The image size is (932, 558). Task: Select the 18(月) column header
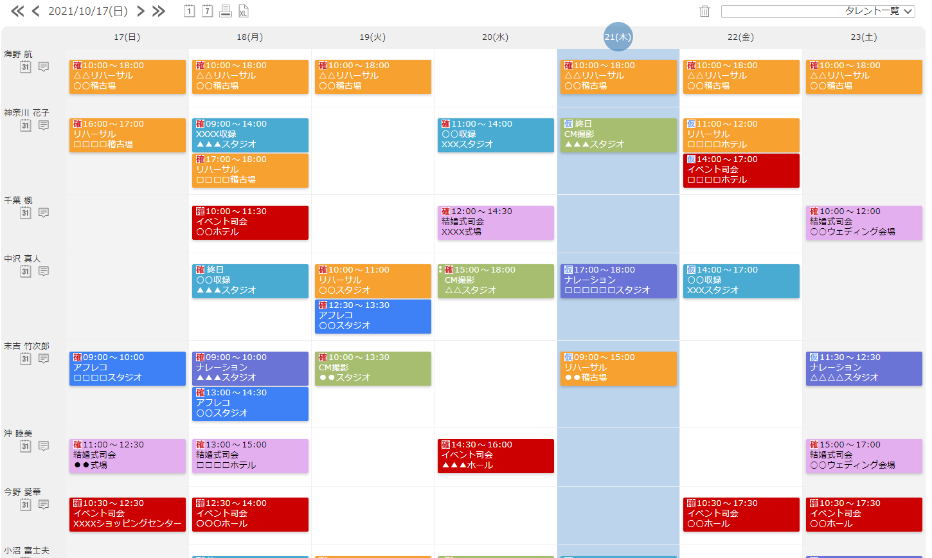pyautogui.click(x=249, y=37)
